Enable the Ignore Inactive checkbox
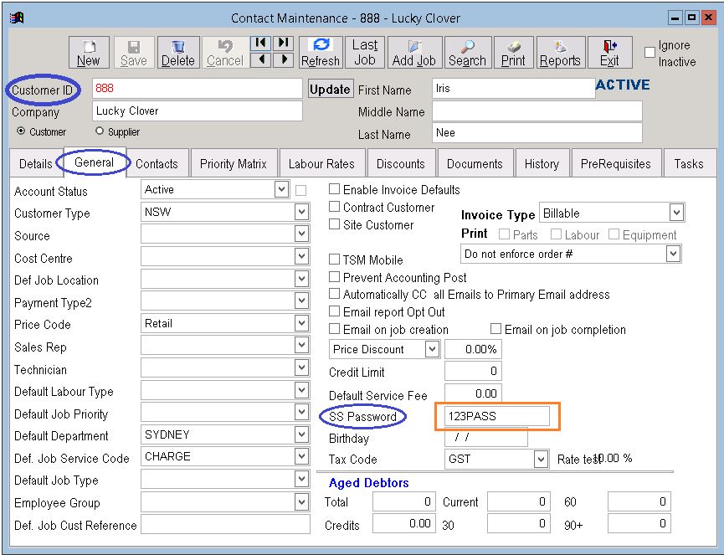The height and width of the screenshot is (555, 724). pos(650,53)
